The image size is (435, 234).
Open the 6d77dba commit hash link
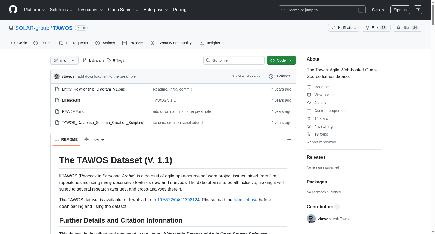tap(238, 76)
